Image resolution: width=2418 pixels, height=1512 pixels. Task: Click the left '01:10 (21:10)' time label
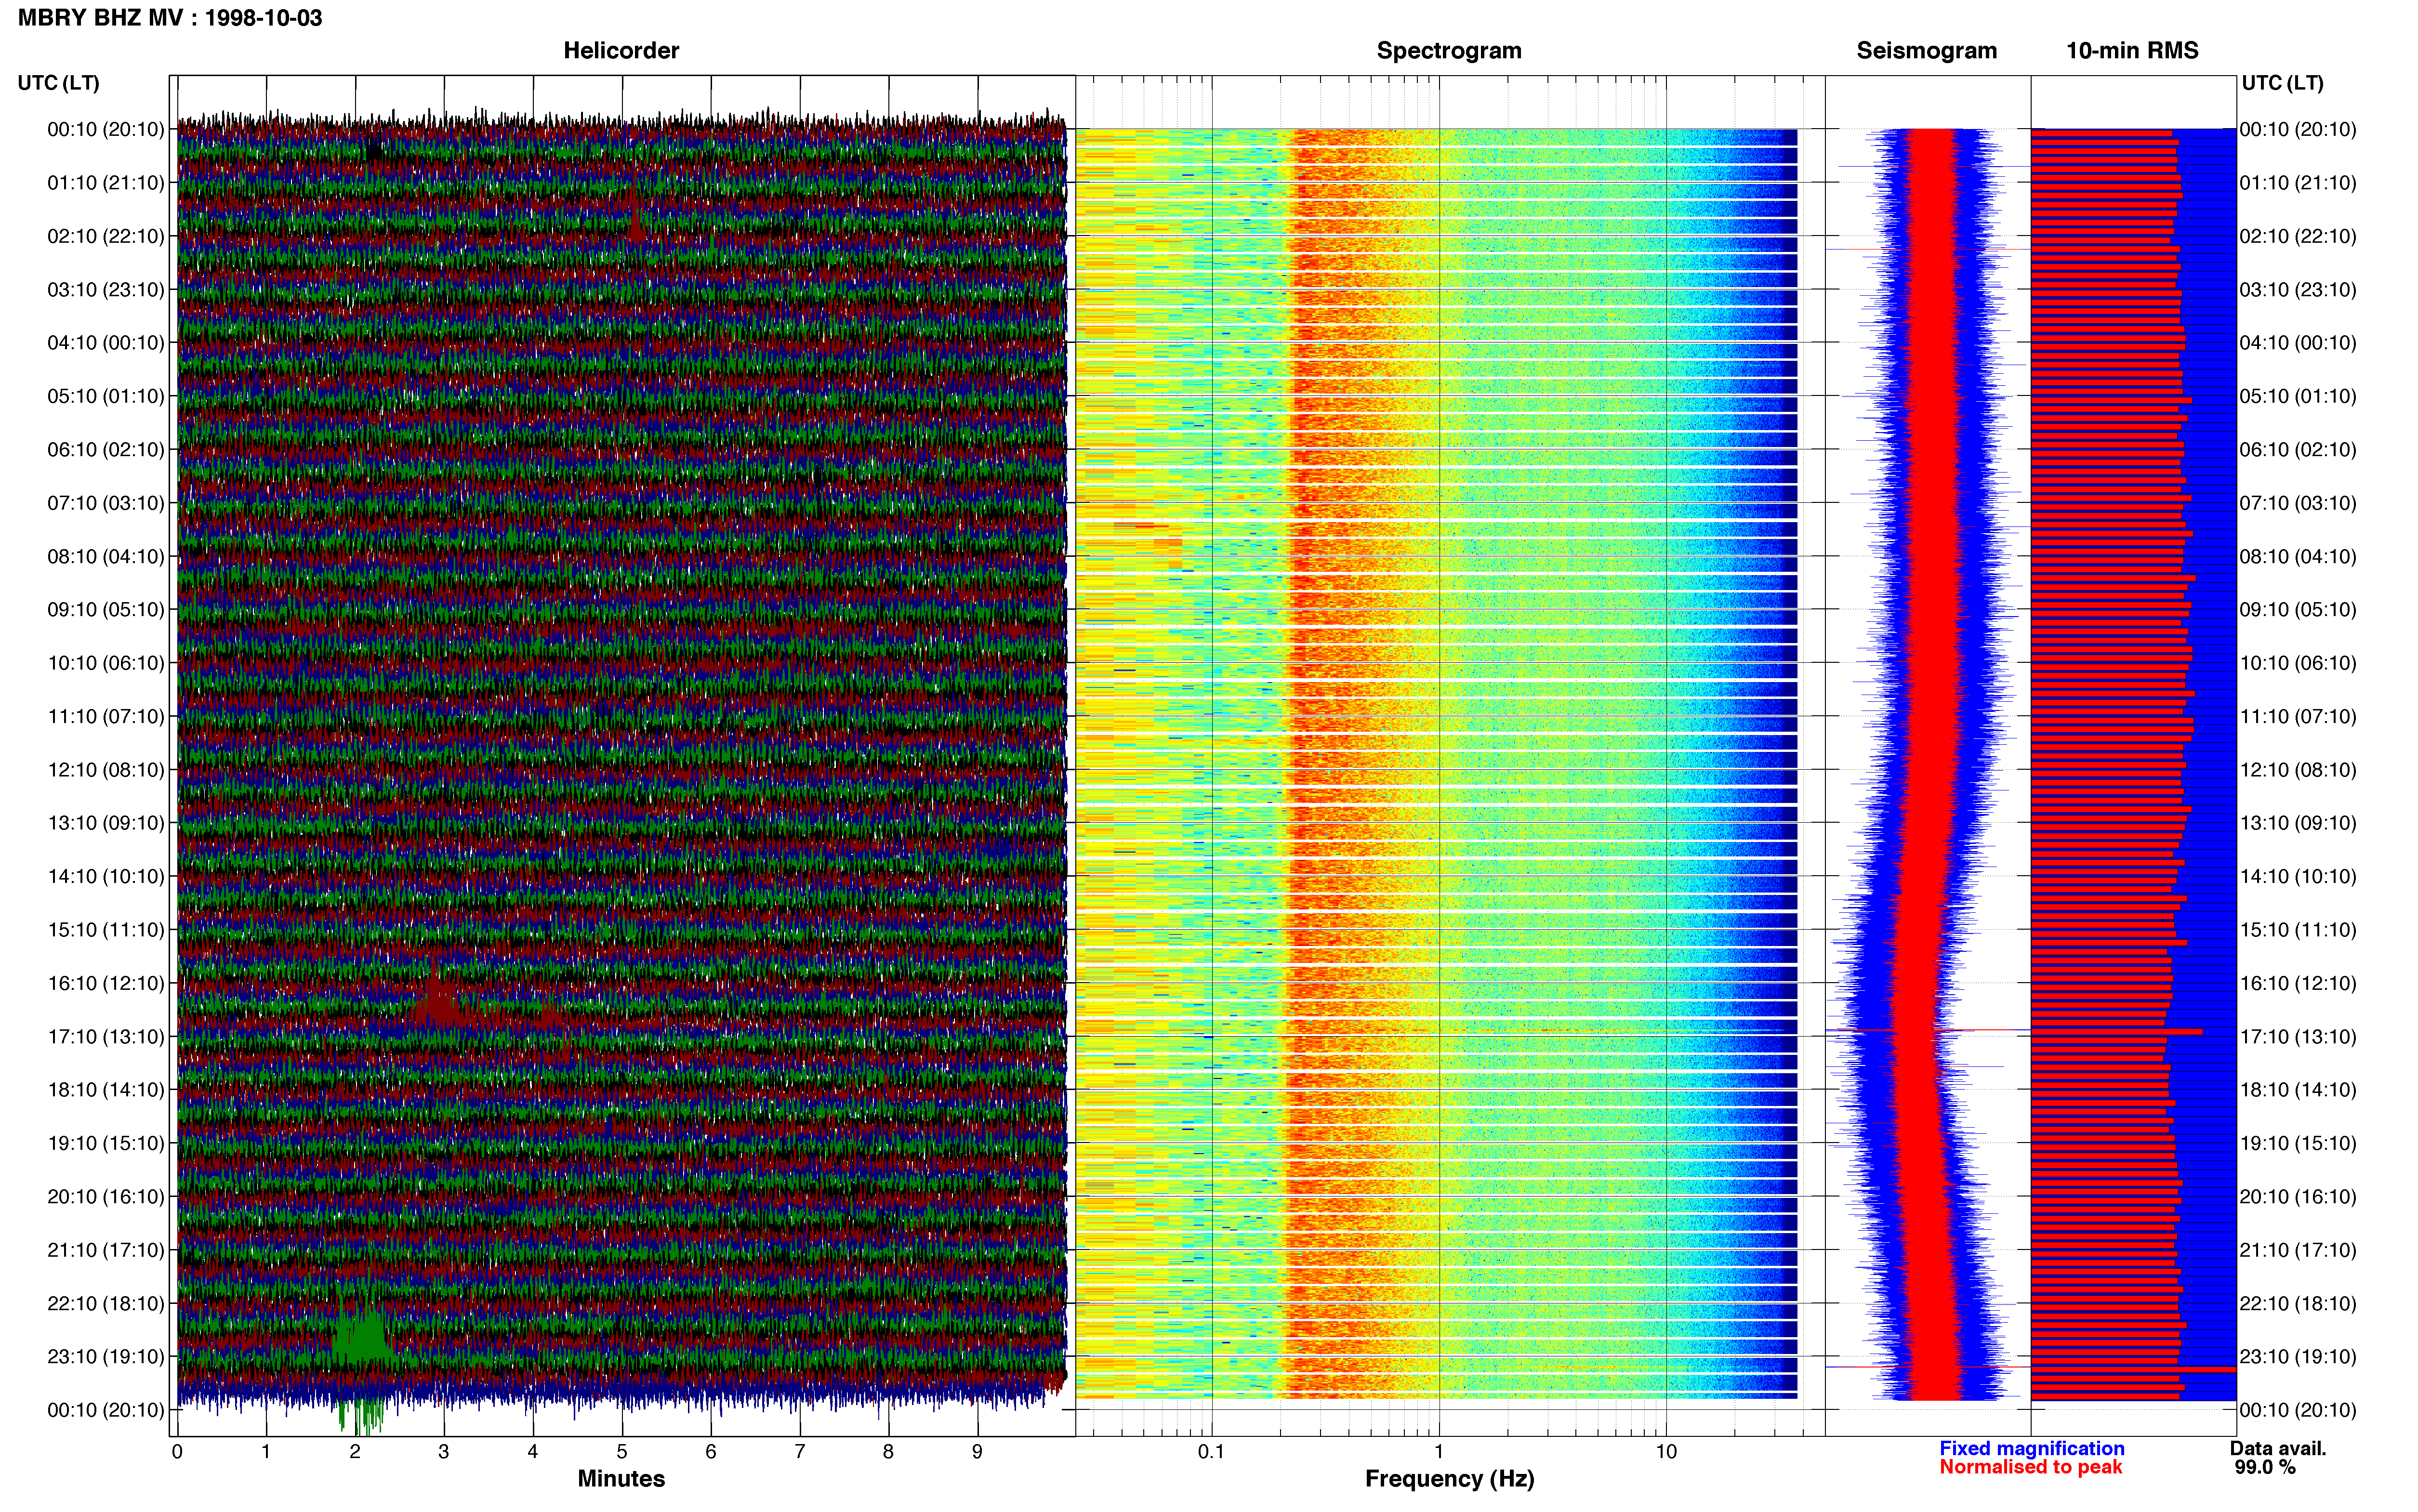click(x=106, y=183)
